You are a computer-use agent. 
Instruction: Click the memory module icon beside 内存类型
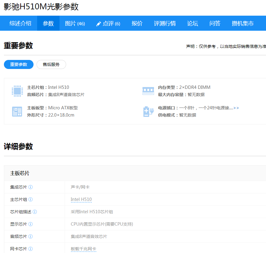point(148,91)
